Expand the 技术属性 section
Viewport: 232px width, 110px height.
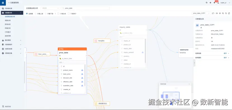point(226,58)
